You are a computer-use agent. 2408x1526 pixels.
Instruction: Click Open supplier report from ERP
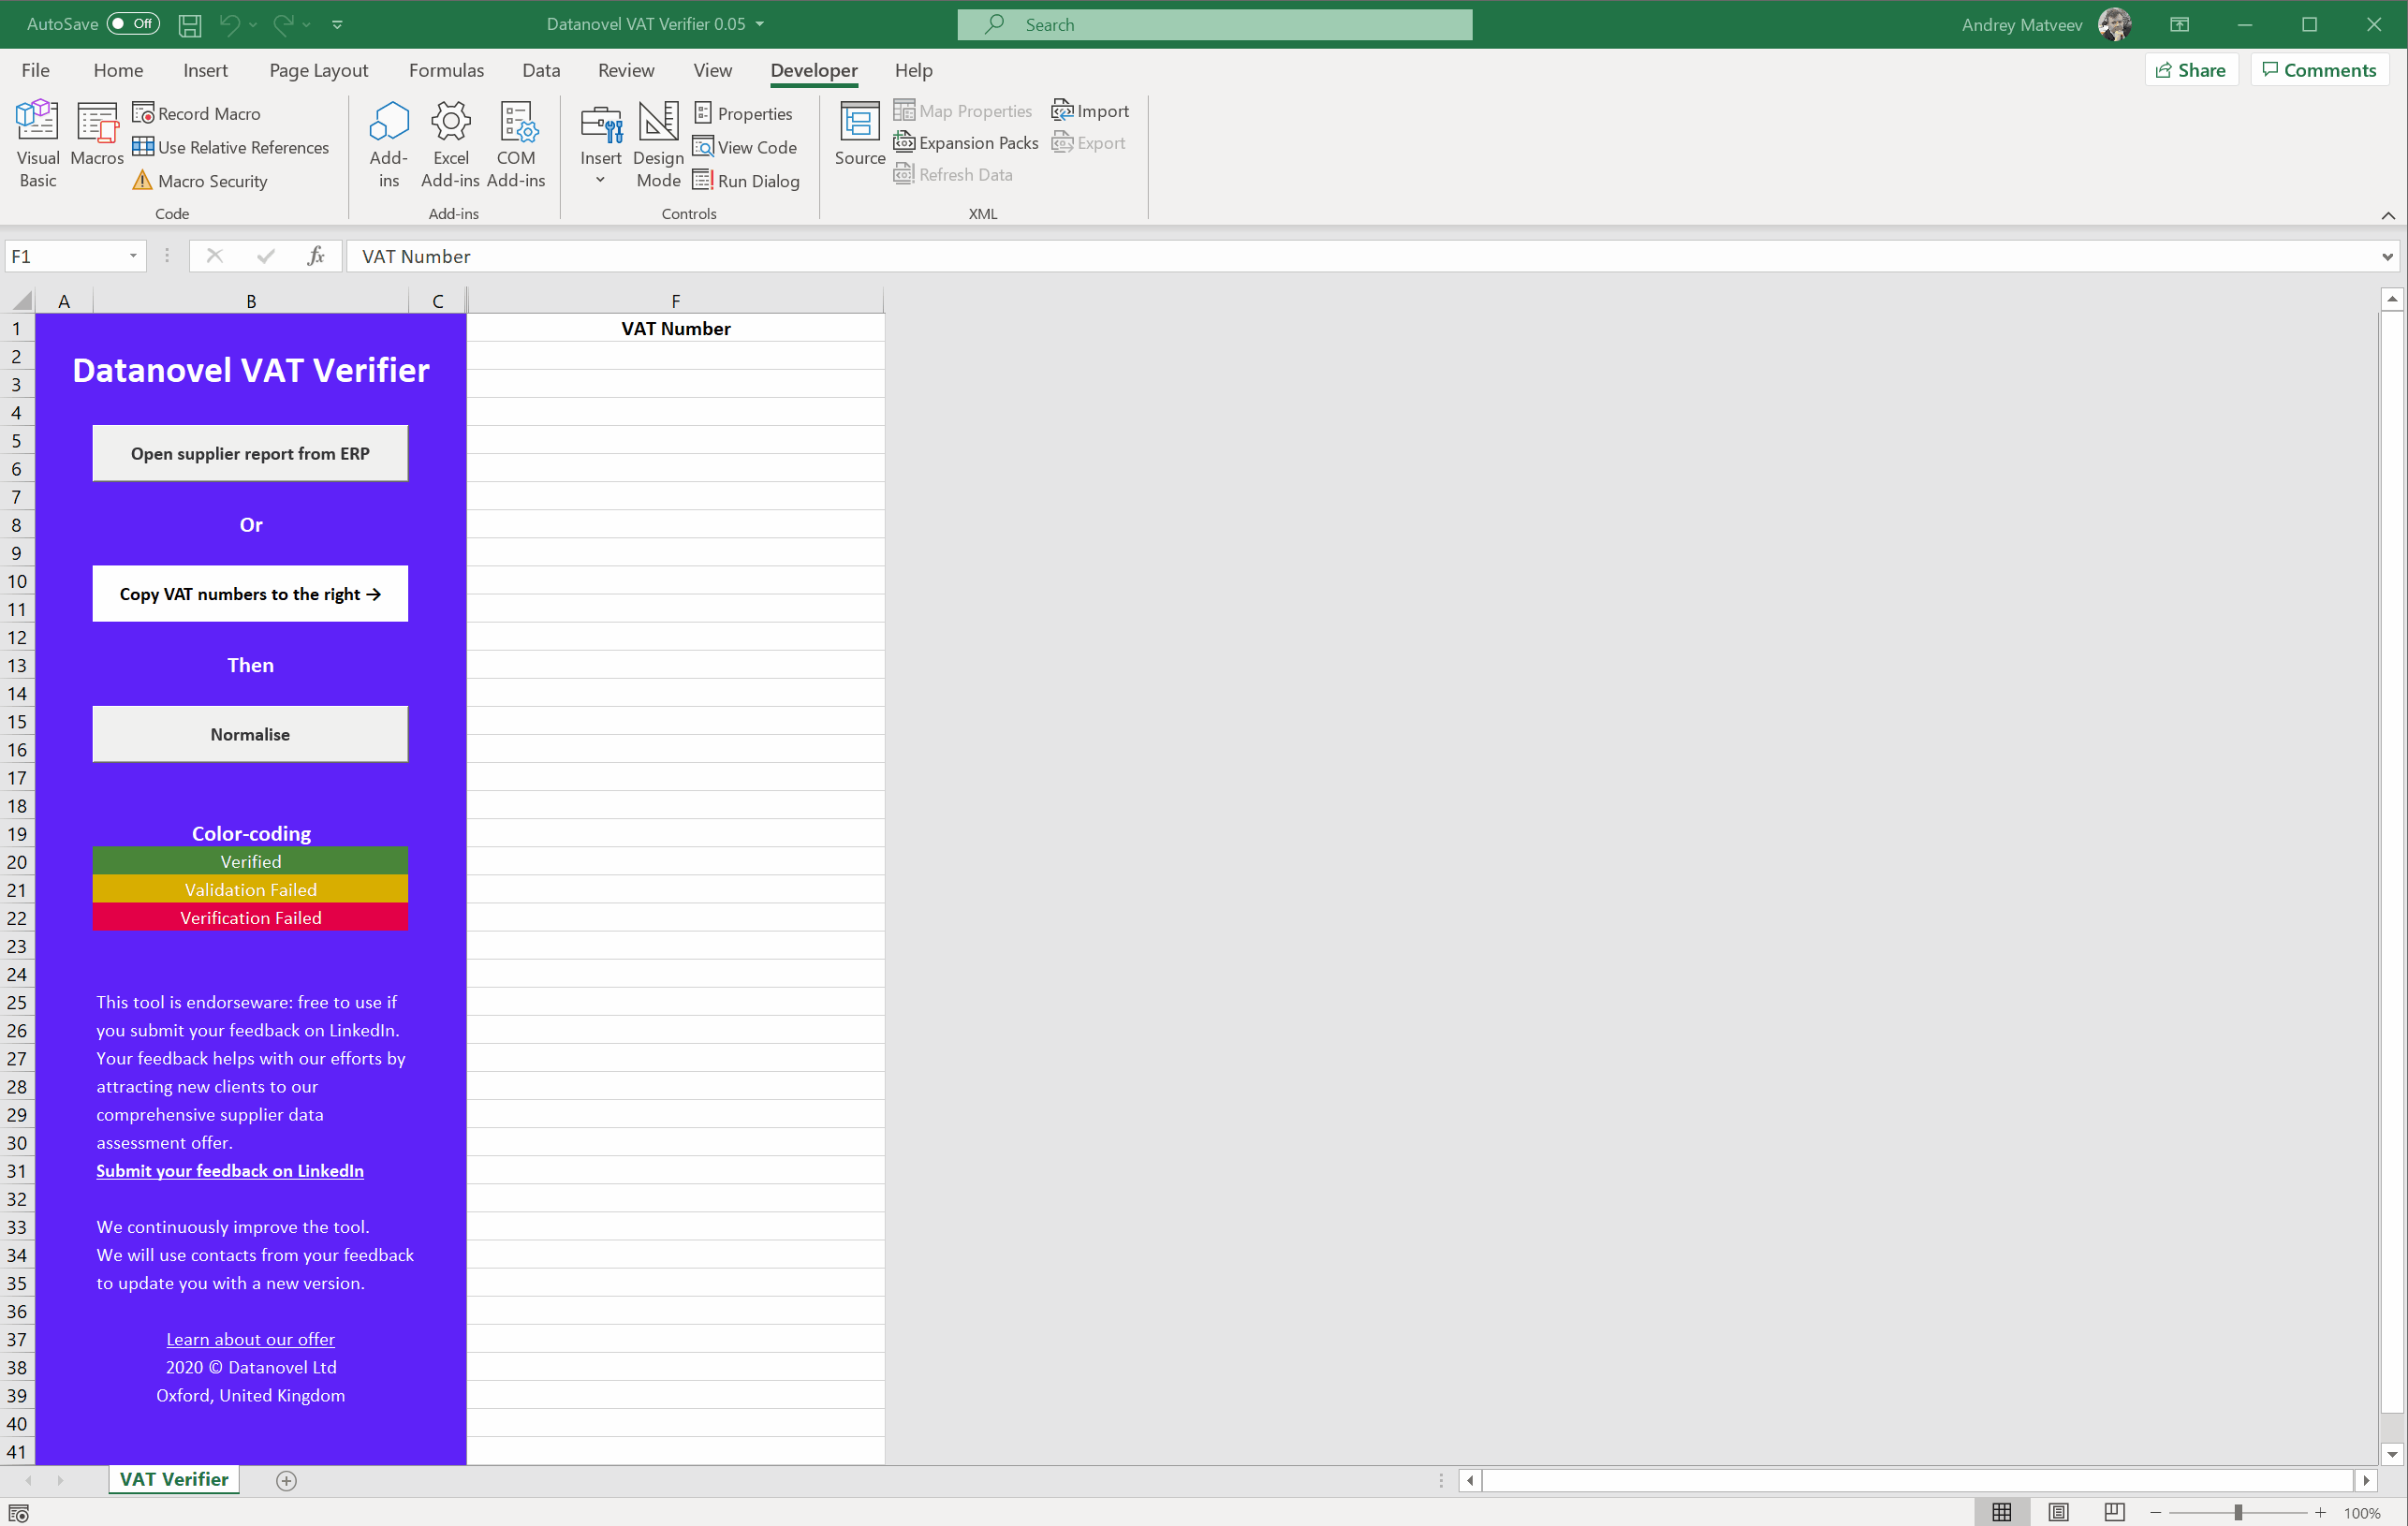point(250,453)
